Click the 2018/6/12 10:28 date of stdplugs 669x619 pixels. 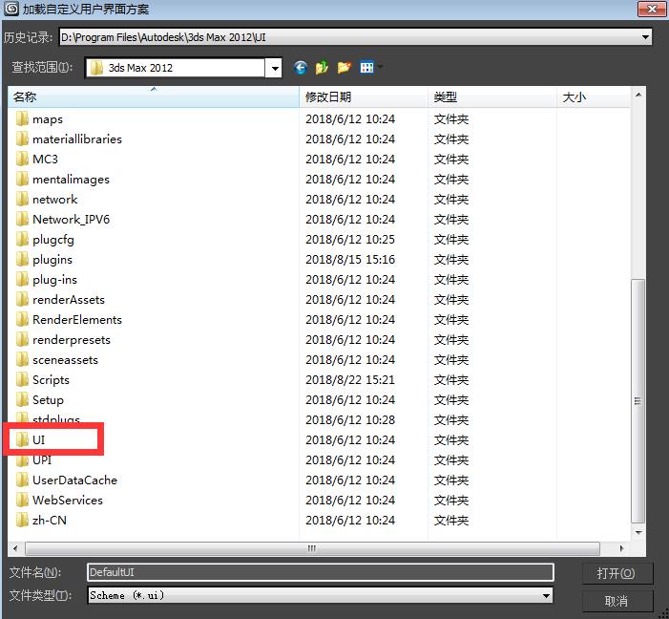point(350,420)
